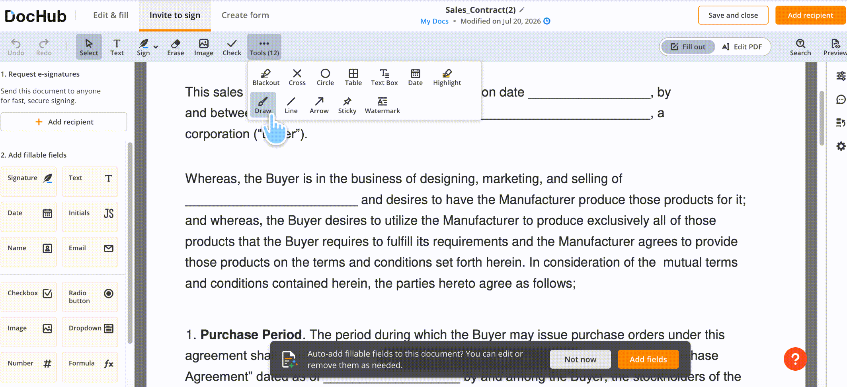This screenshot has width=847, height=387.
Task: Switch to Edit PDF mode
Action: [x=742, y=47]
